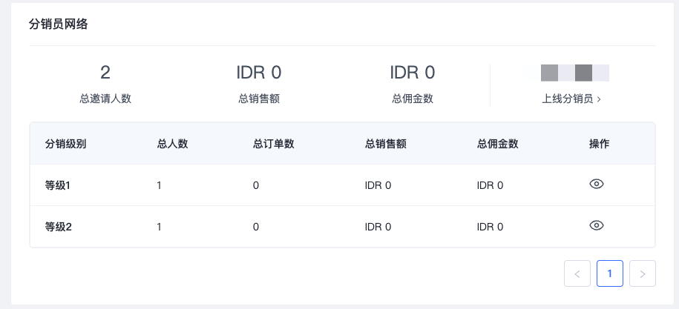
Task: Go to the previous page arrow
Action: point(577,273)
